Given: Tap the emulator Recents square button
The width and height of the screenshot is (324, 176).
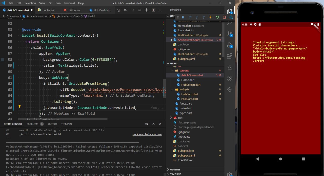Looking at the screenshot, I should point(303,159).
